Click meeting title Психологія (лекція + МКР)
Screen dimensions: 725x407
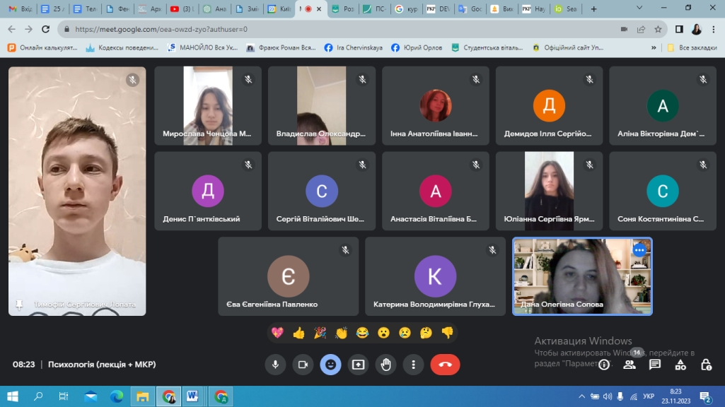coord(102,365)
